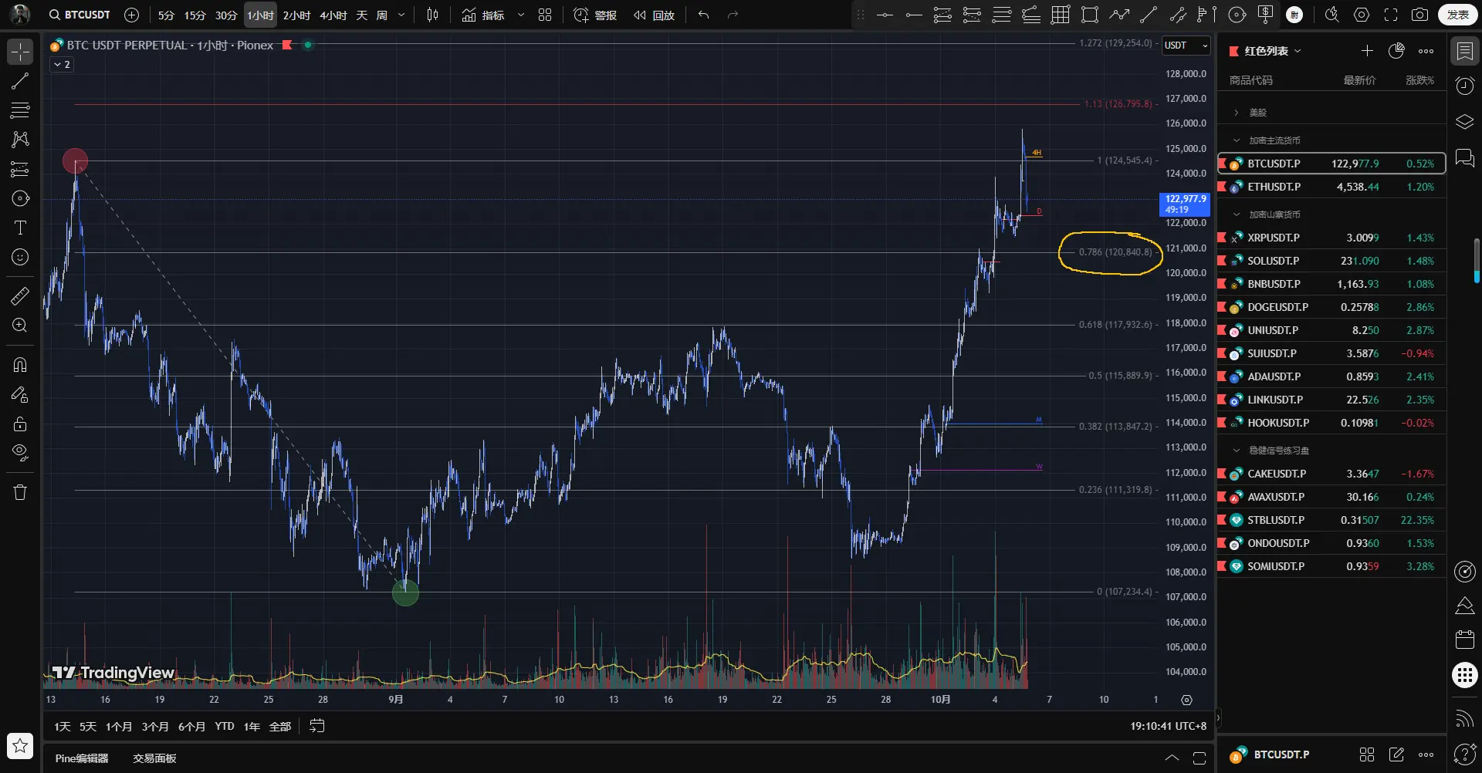Start bar replay with 回放
This screenshot has width=1482, height=773.
coord(655,15)
